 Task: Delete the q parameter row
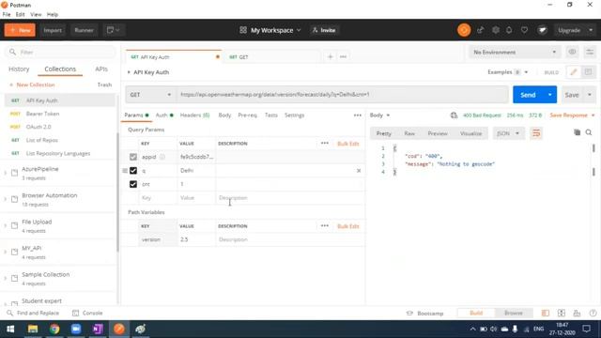(x=359, y=171)
